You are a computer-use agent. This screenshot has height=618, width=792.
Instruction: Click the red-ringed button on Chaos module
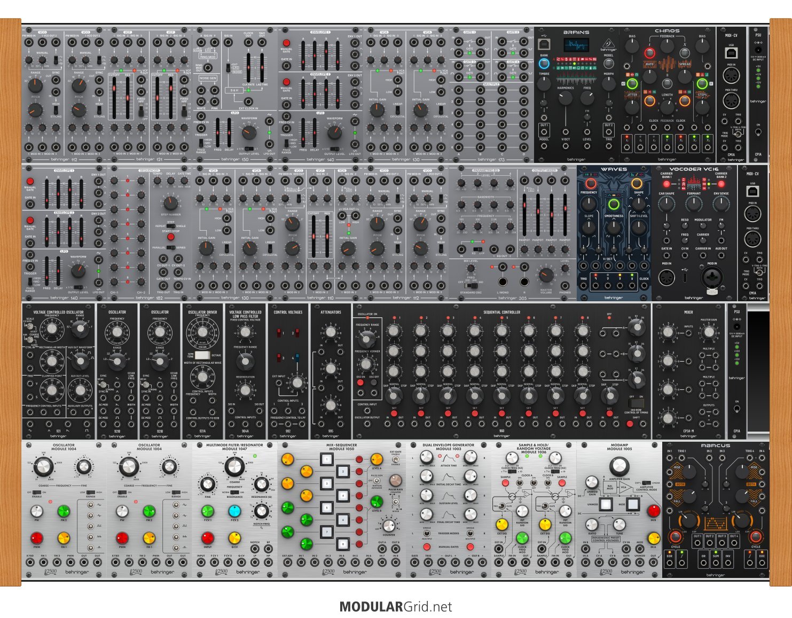tap(649, 53)
